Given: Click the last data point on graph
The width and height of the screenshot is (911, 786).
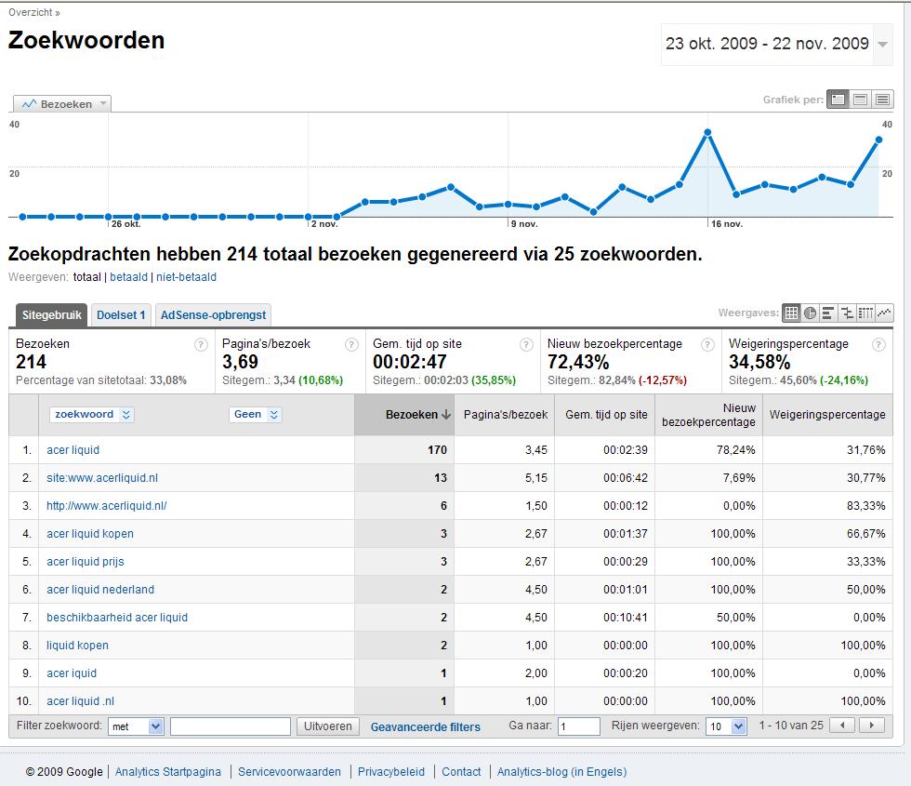Looking at the screenshot, I should pos(879,140).
